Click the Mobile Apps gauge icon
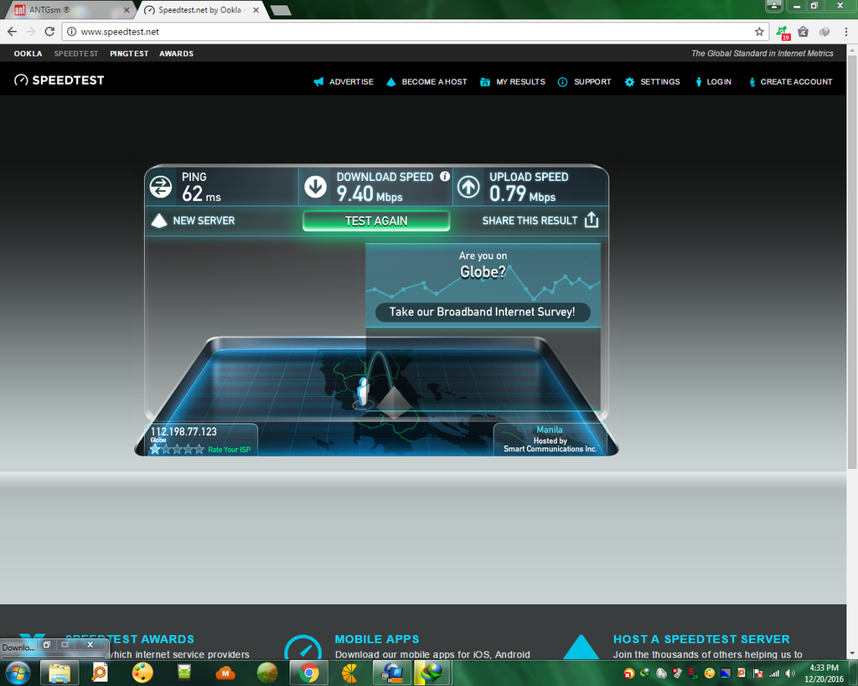858x686 pixels. coord(302,647)
